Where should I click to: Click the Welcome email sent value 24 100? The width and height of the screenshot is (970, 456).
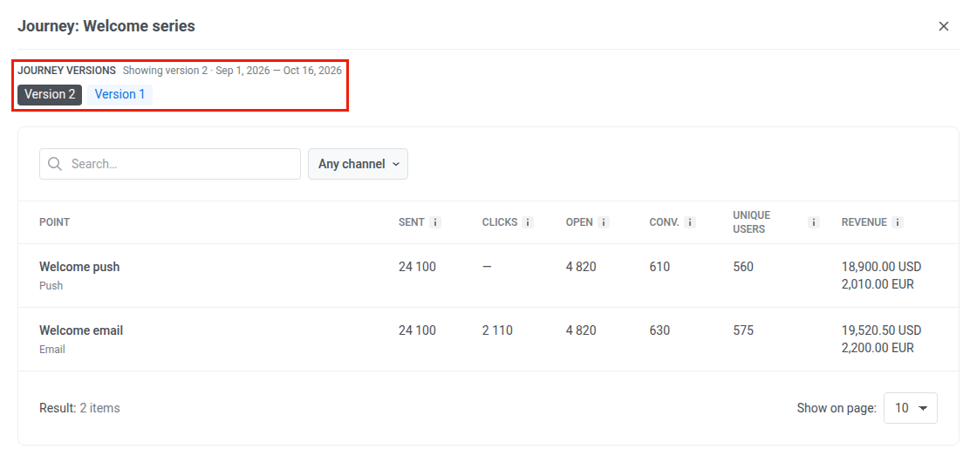point(417,330)
